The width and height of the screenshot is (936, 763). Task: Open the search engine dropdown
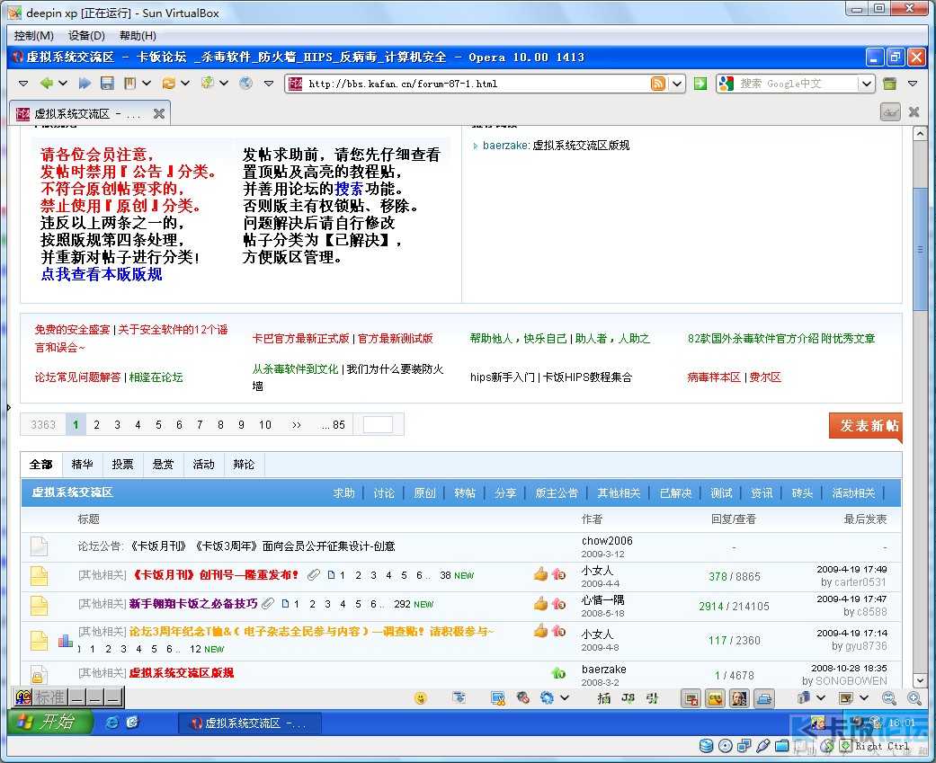click(x=867, y=84)
